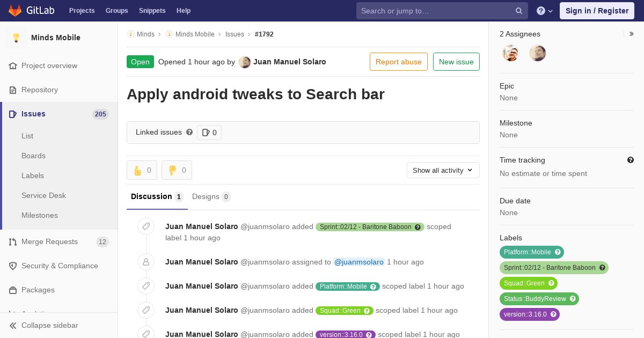The image size is (644, 338).
Task: Click help icon on version::3.16.0 sidebar label
Action: pyautogui.click(x=553, y=314)
